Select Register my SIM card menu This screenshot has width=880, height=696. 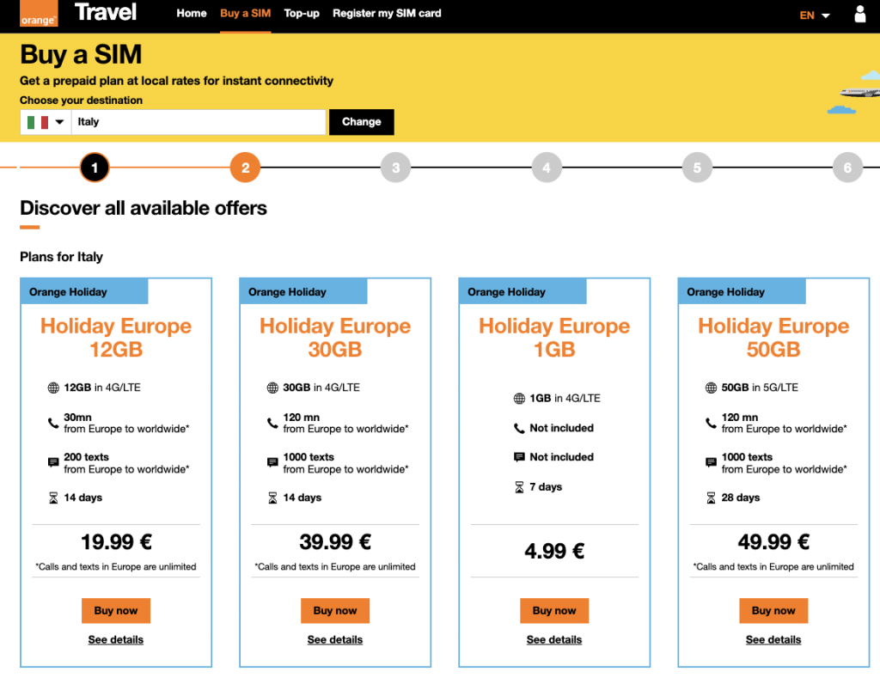pyautogui.click(x=387, y=14)
